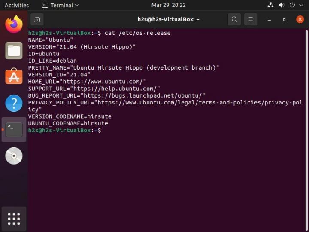Screen dimensions: 309x232
Task: Launch Firefox from the dock
Action: point(14,24)
